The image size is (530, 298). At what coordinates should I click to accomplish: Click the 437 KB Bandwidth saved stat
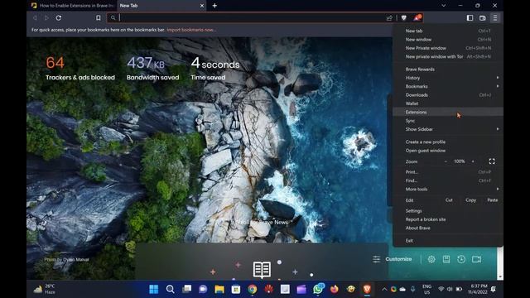152,68
